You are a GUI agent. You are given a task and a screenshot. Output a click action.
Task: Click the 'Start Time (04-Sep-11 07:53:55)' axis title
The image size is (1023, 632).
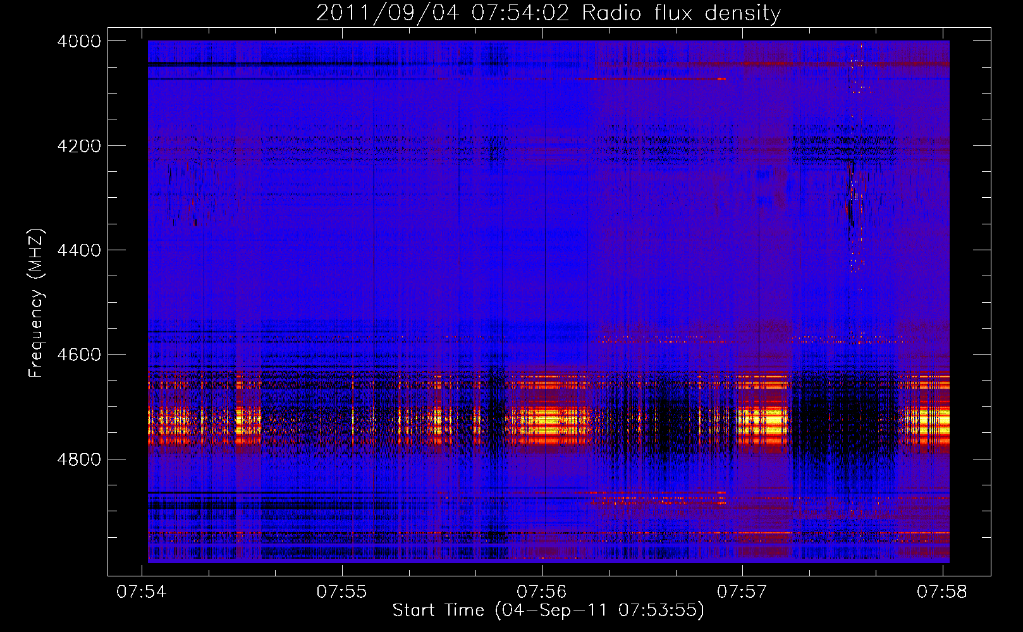548,611
